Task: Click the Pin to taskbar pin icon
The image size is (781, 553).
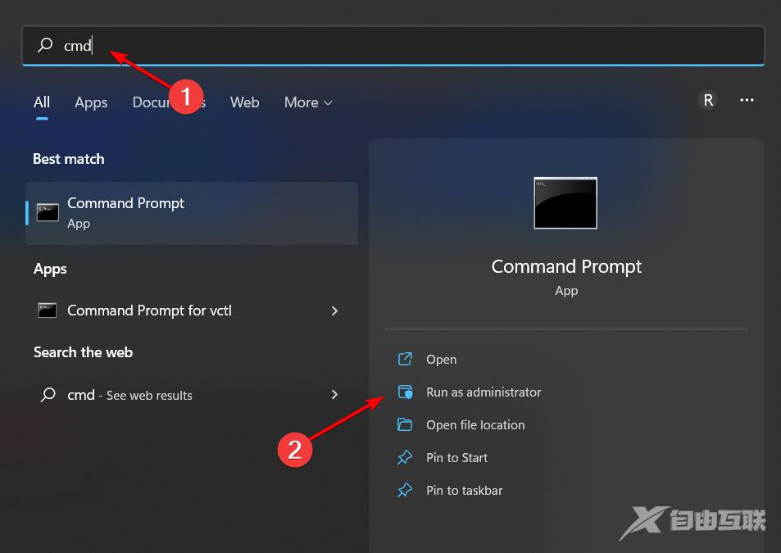Action: pos(405,490)
